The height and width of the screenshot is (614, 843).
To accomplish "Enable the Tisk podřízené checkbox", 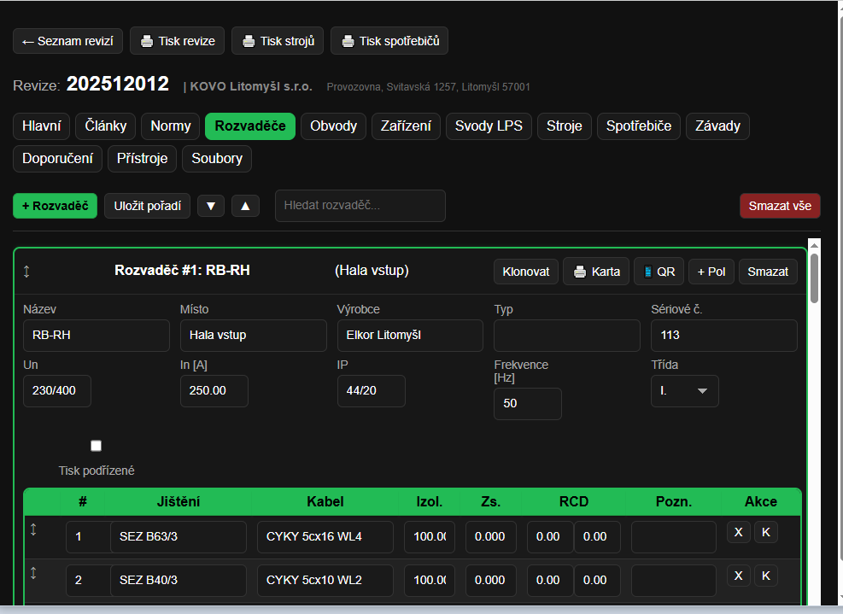I will pyautogui.click(x=96, y=446).
